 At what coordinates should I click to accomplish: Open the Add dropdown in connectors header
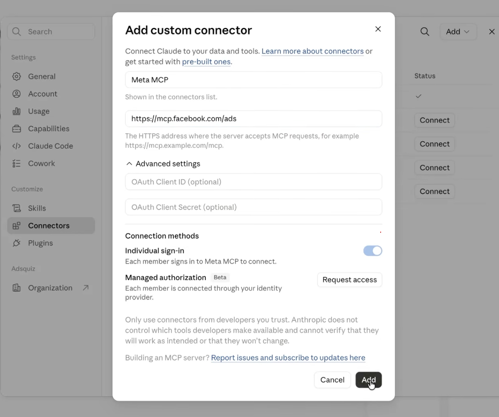(458, 32)
